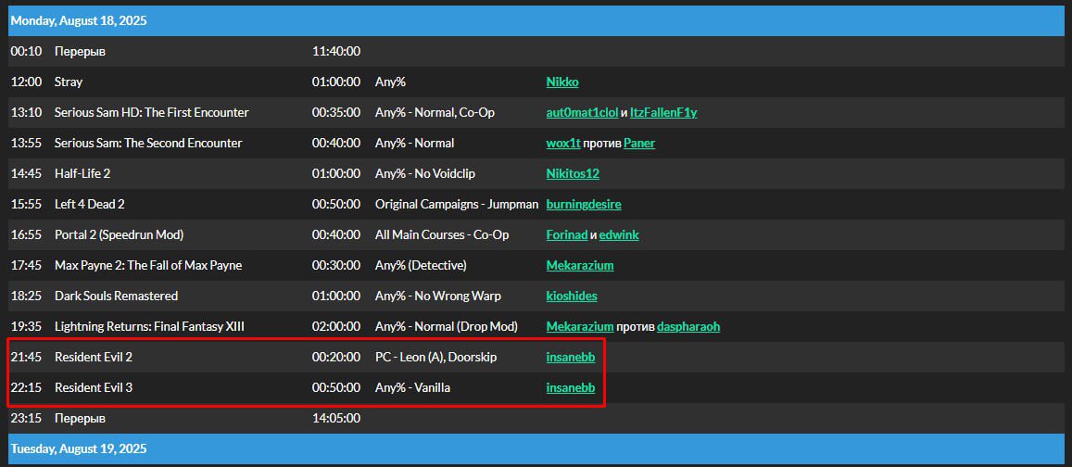Select the 13:55 start time
1072x467 pixels.
(26, 144)
